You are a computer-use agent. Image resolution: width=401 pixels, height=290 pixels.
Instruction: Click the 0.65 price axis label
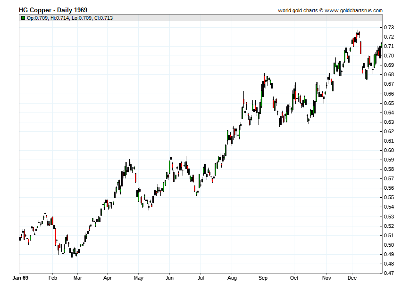pos(389,103)
